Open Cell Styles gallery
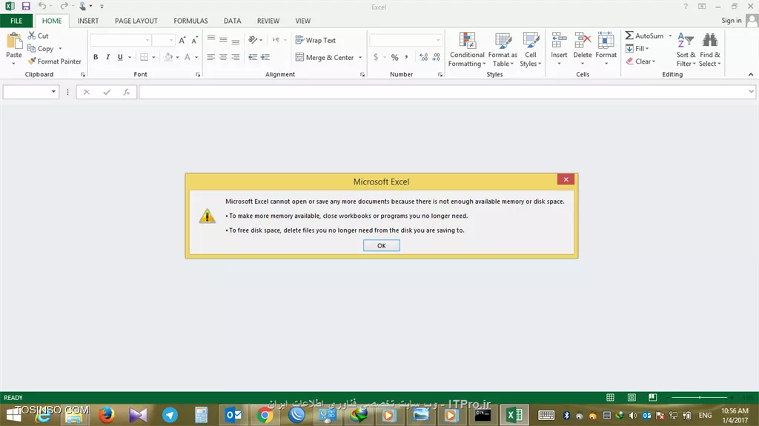The width and height of the screenshot is (759, 426). point(531,50)
